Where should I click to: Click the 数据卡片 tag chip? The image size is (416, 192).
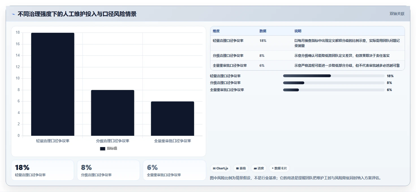279,168
